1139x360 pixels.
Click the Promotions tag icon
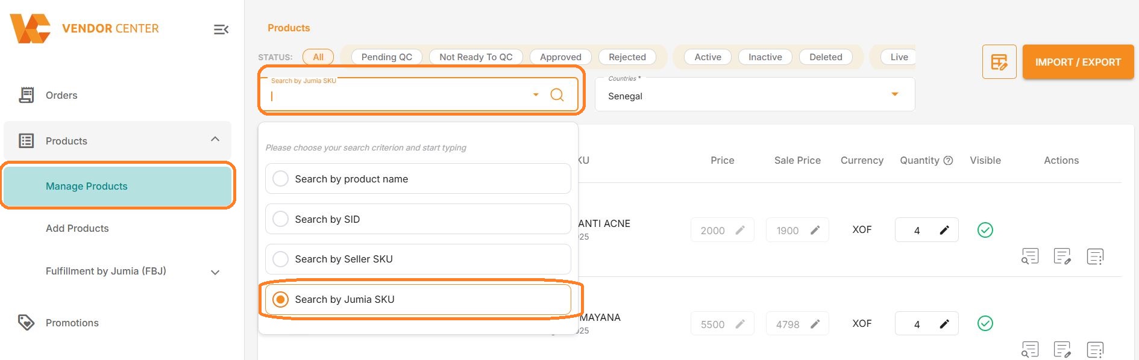click(26, 323)
